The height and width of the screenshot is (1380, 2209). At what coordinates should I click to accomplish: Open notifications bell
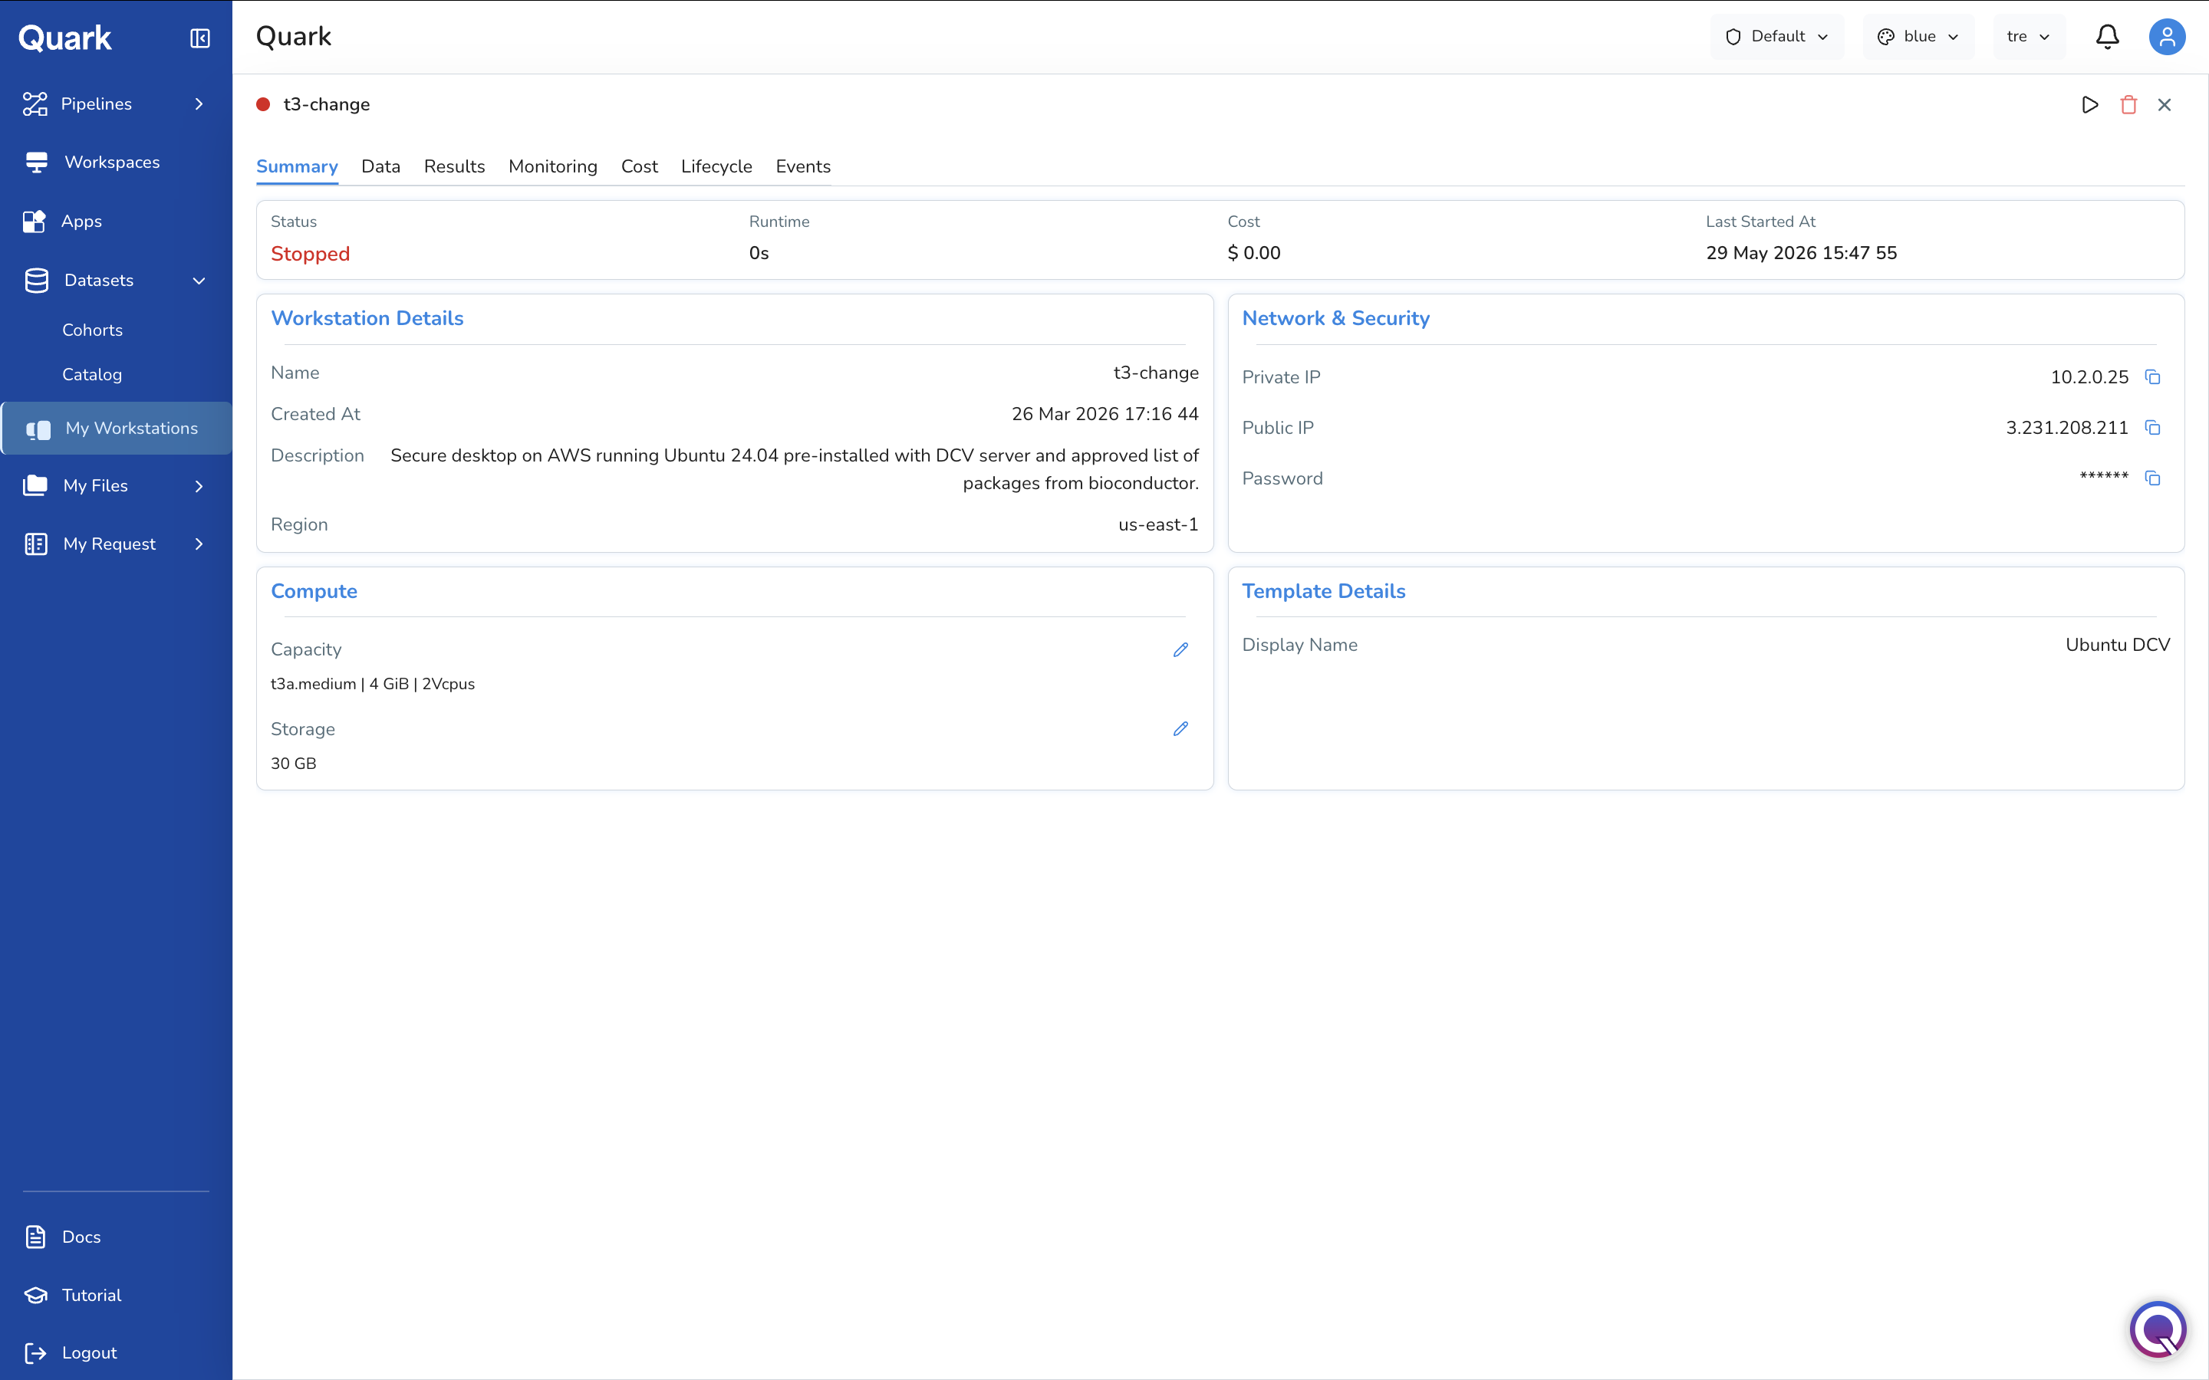coord(2108,37)
